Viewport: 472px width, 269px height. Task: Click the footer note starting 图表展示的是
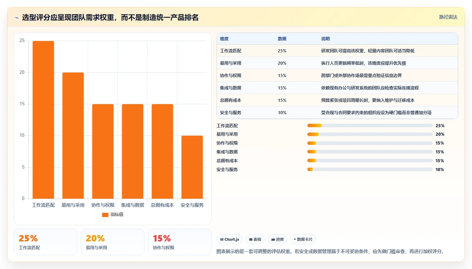330,252
